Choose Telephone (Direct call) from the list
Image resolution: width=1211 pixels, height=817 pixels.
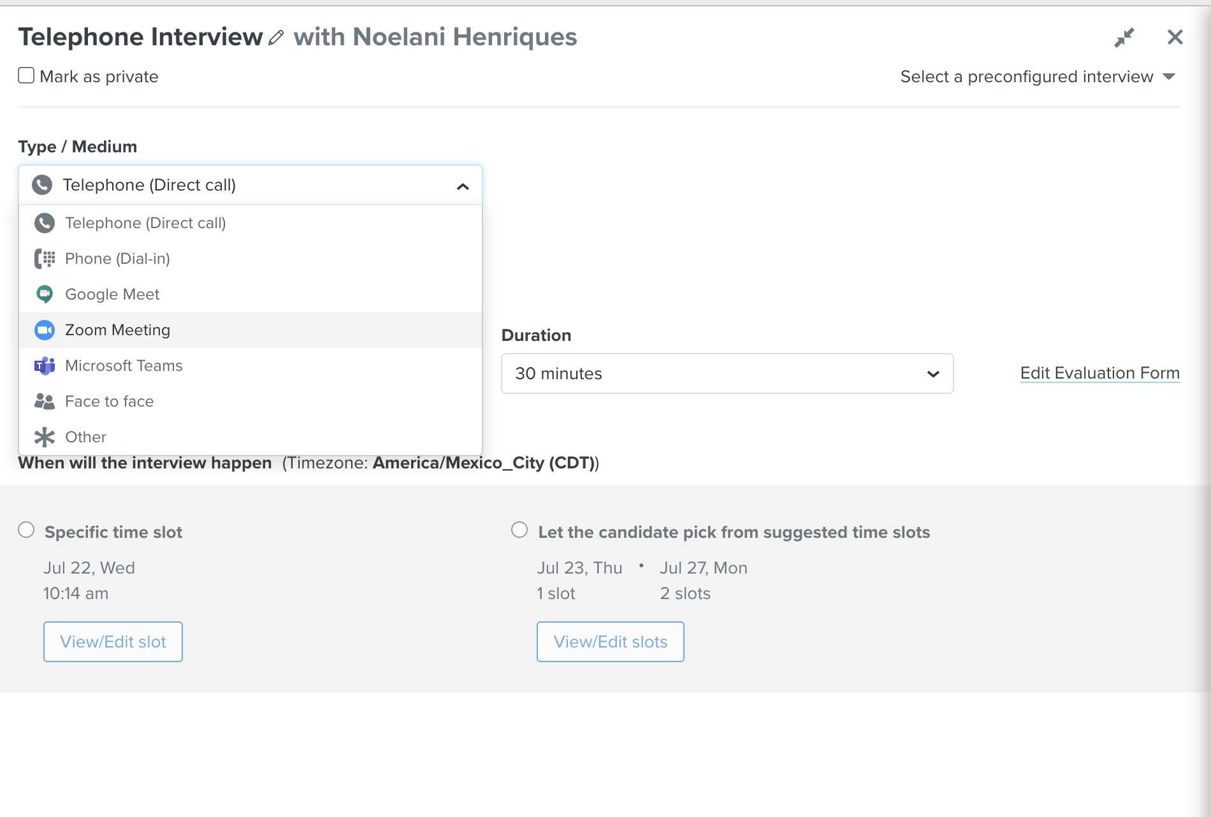pos(250,223)
